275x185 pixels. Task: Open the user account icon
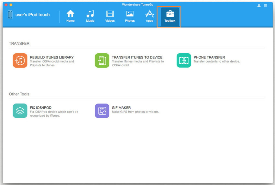(259, 5)
